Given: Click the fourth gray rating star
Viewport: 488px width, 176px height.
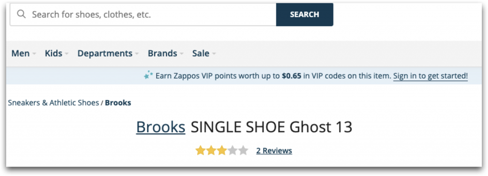Looking at the screenshot, I should pyautogui.click(x=232, y=151).
